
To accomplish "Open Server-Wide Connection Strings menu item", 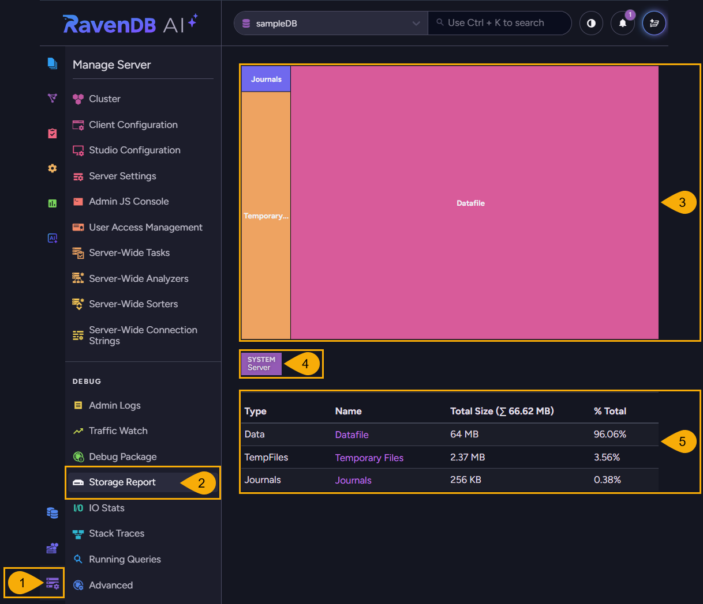I will coord(143,335).
